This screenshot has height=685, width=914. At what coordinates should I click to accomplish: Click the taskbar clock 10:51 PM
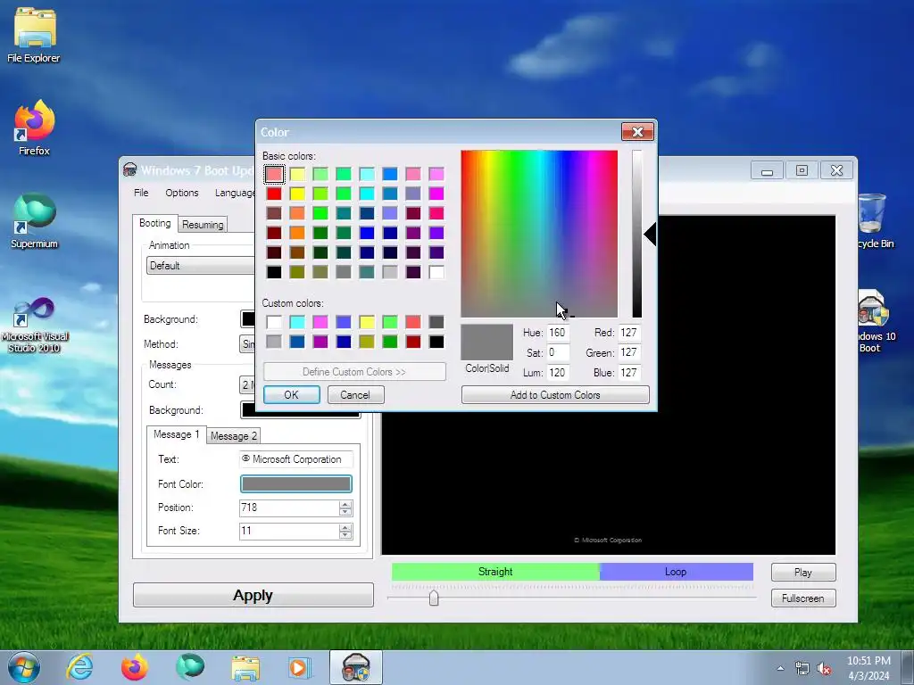click(868, 667)
